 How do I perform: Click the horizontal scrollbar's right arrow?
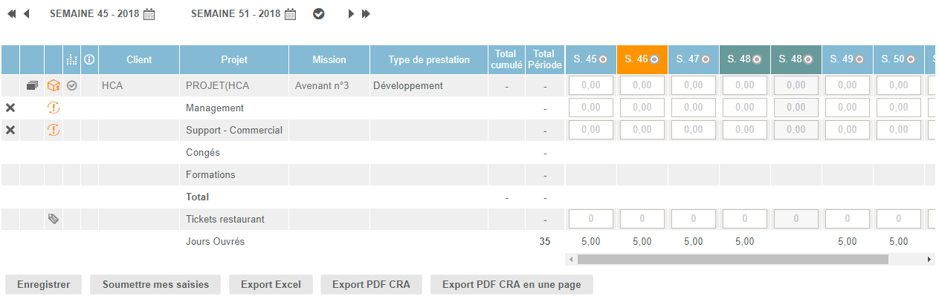tap(929, 260)
